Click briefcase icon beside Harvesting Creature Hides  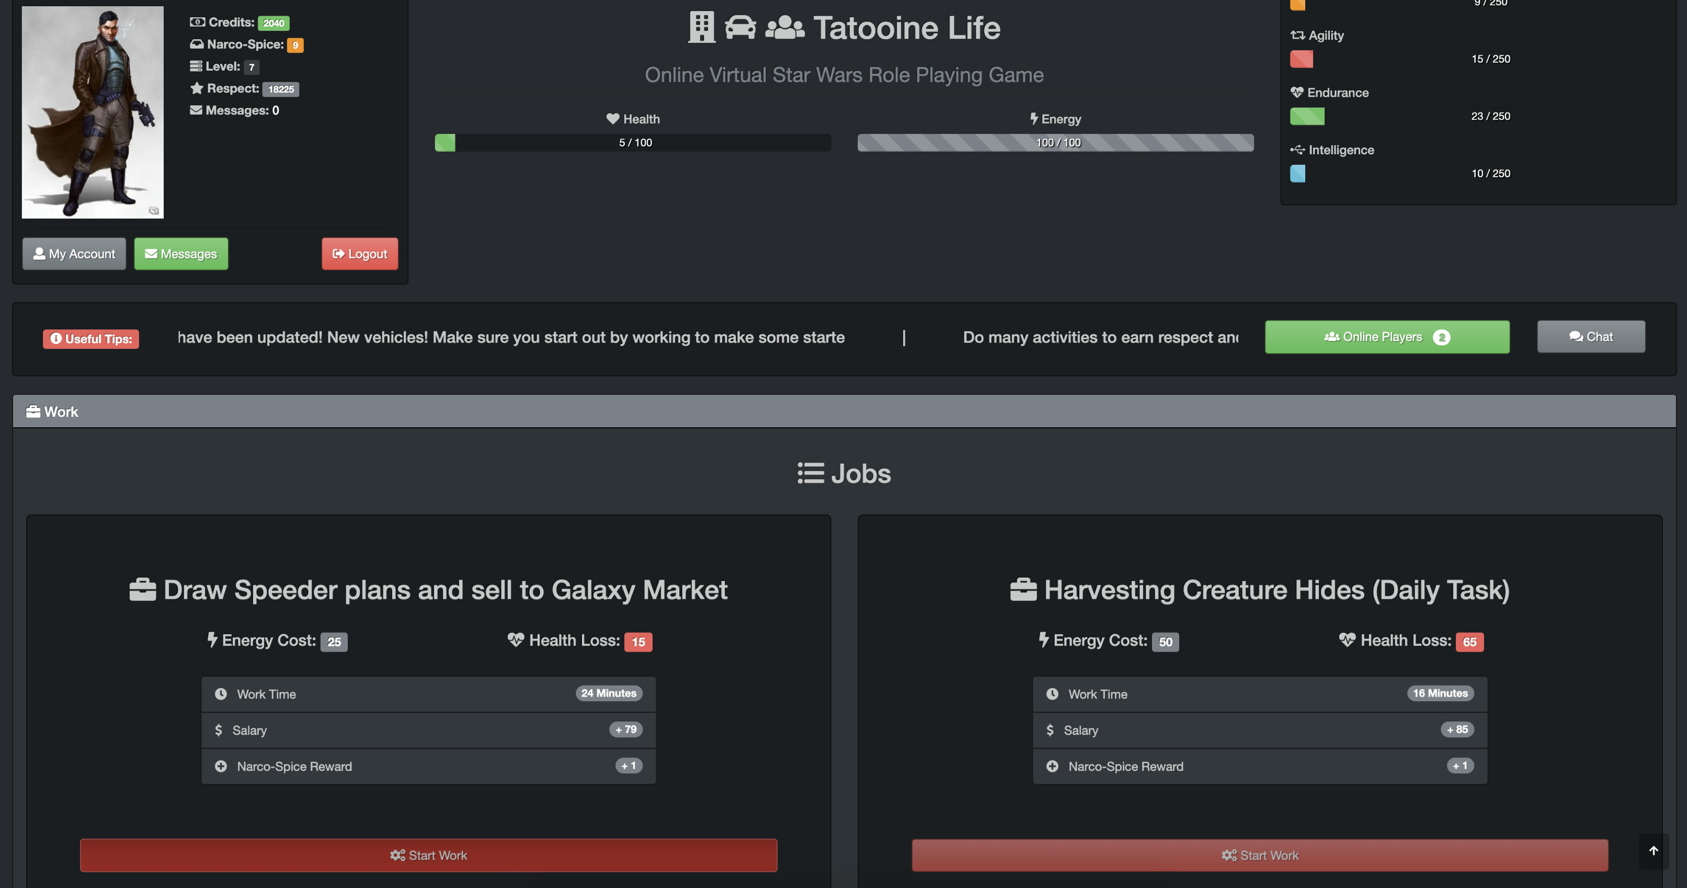point(1023,589)
